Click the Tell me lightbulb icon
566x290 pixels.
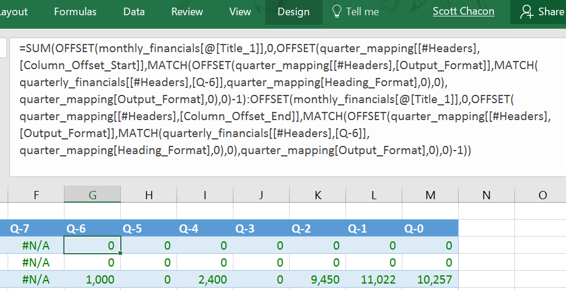pyautogui.click(x=337, y=12)
